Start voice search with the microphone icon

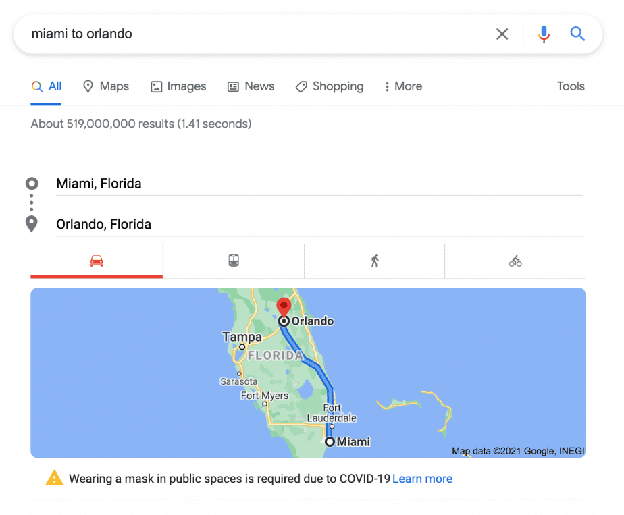544,34
